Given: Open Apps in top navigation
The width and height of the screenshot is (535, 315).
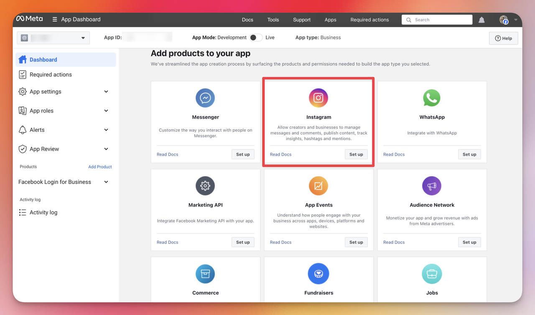Looking at the screenshot, I should pyautogui.click(x=330, y=20).
